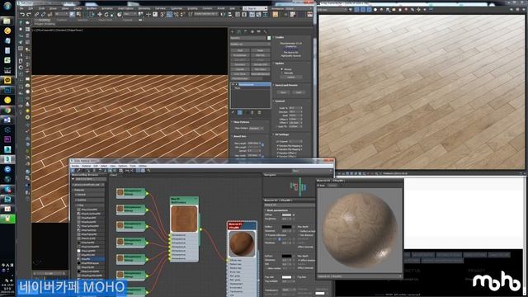Collapse the Credits rollout

[x=279, y=37]
